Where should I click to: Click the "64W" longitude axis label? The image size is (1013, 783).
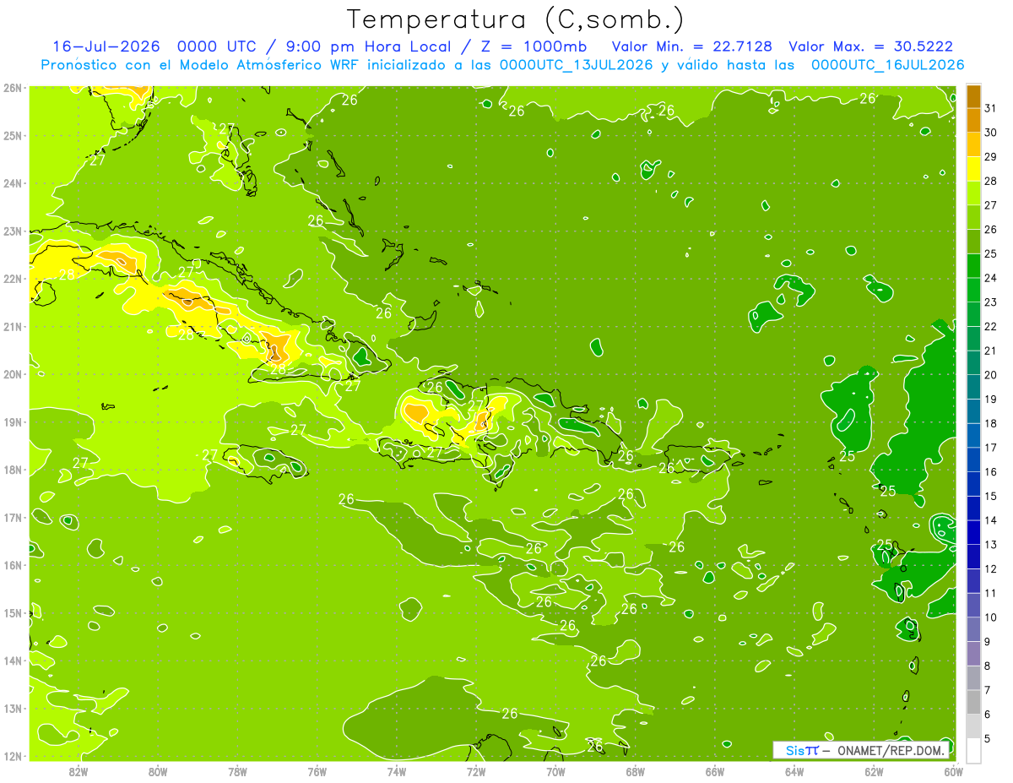coord(794,771)
